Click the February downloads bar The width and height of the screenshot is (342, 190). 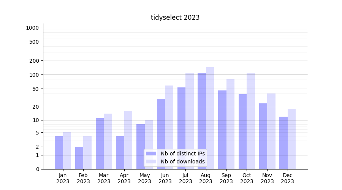click(87, 152)
